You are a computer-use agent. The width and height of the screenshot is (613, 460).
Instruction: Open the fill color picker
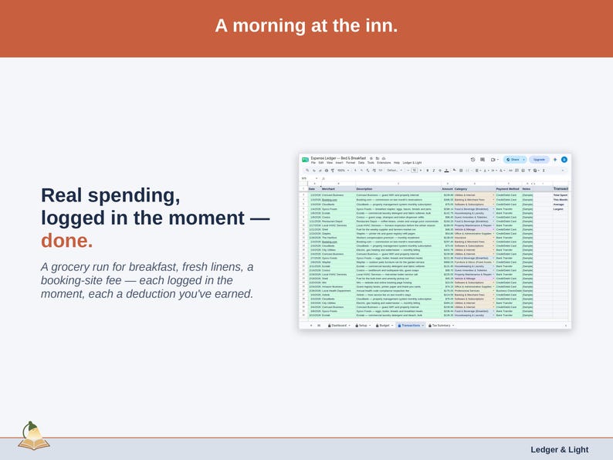pyautogui.click(x=454, y=171)
